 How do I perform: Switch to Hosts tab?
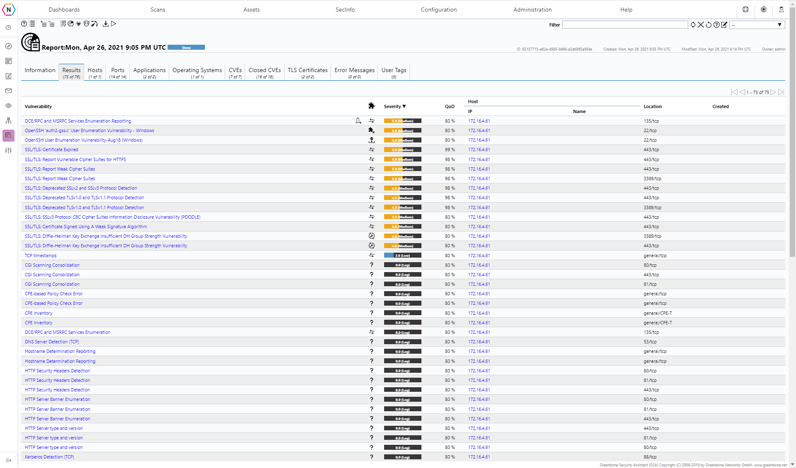(x=95, y=72)
